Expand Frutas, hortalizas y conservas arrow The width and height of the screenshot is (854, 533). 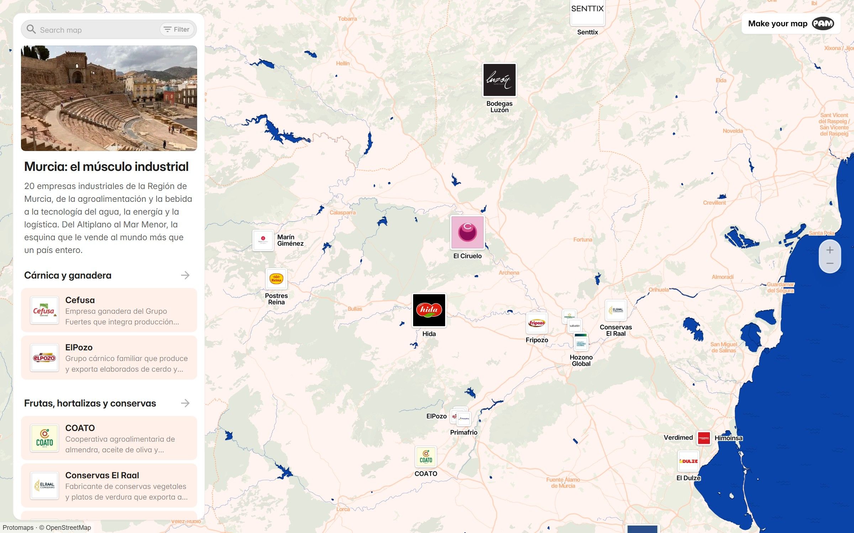pyautogui.click(x=185, y=403)
